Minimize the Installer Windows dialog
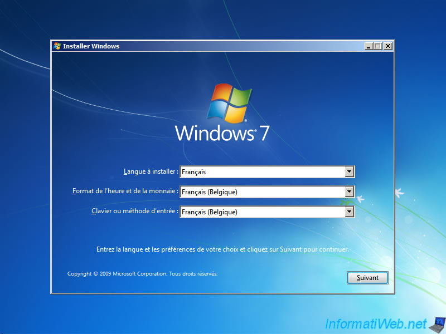The image size is (446, 334). click(x=369, y=46)
